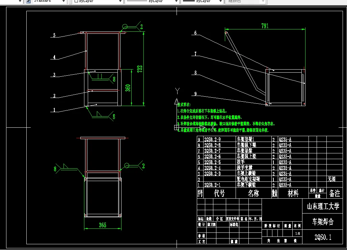Select code cell '2QS0.2-7' in the parts list
The width and height of the screenshot is (347, 250).
[x=212, y=151]
